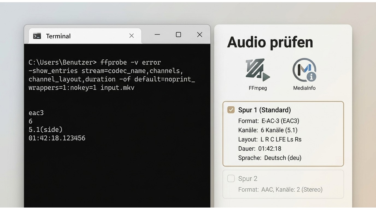Image resolution: width=376 pixels, height=210 pixels.
Task: Click the Format: AAC, Kanäle: 2 (Stereo) line
Action: coord(280,189)
